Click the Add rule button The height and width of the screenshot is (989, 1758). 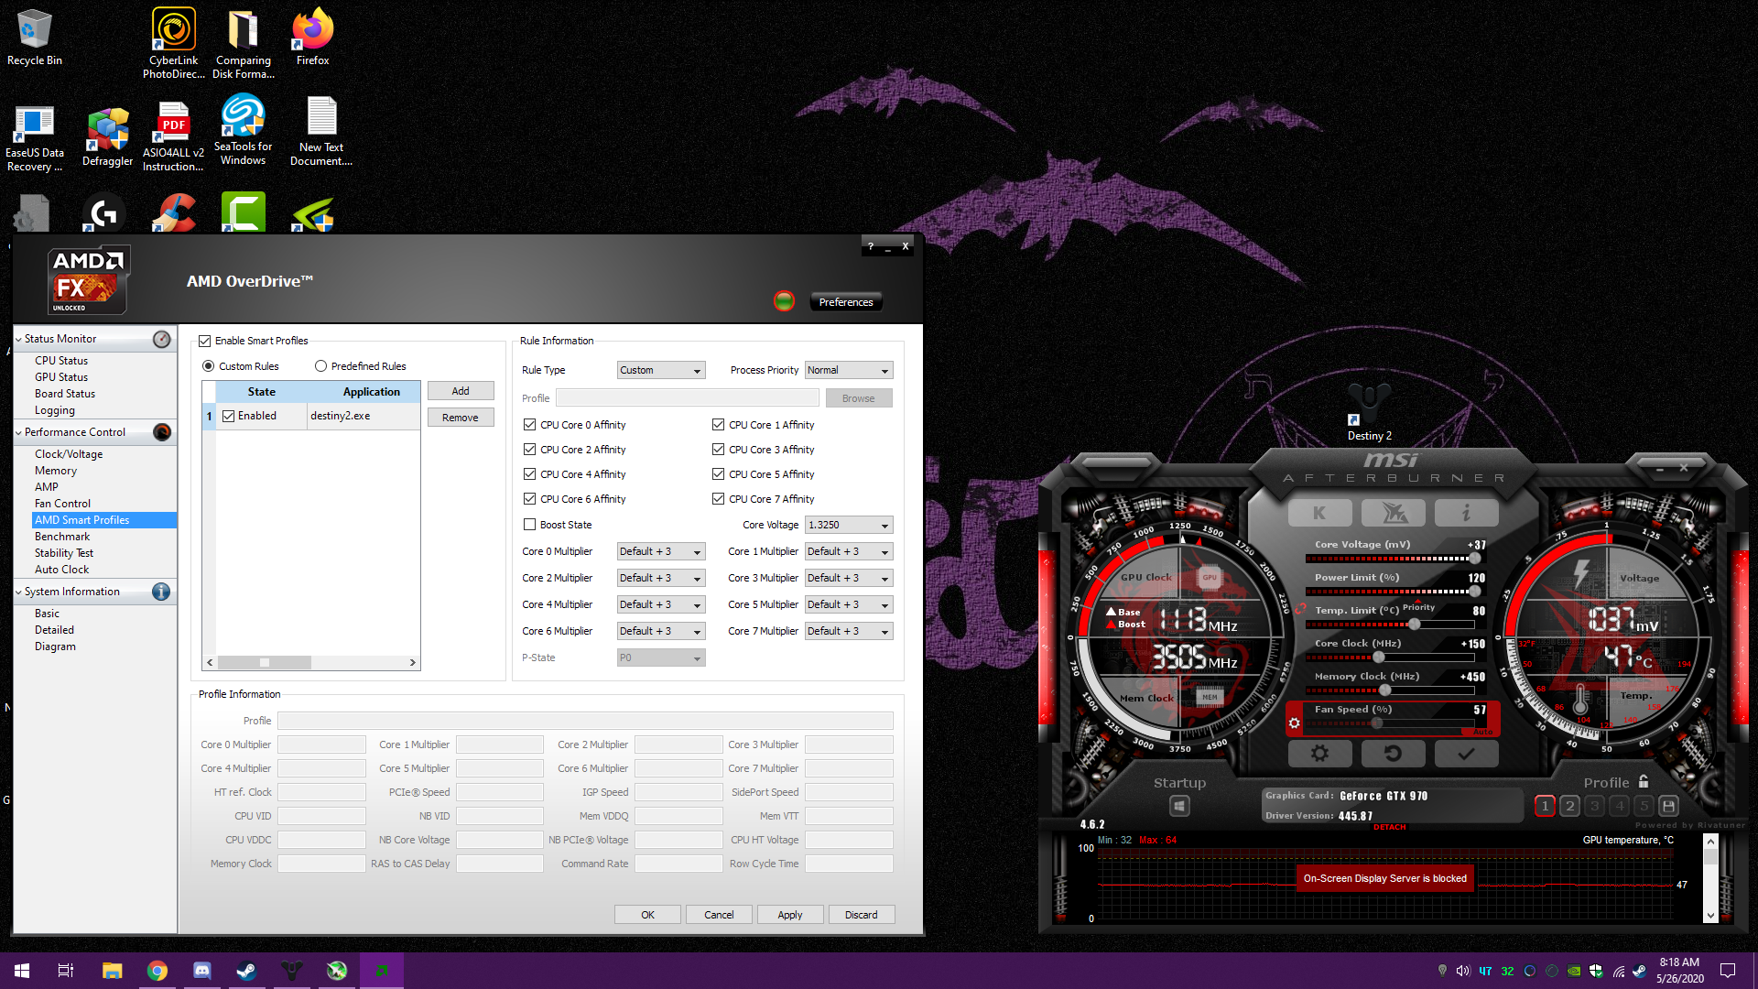461,391
